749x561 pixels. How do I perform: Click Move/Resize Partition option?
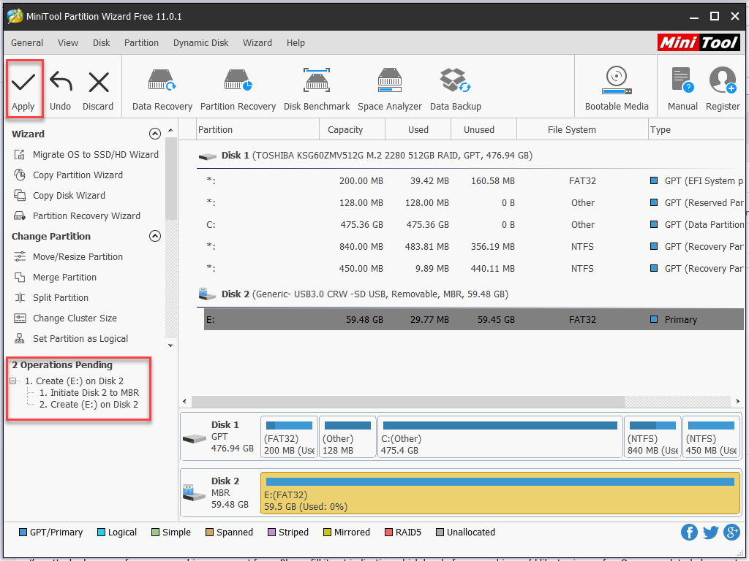point(78,257)
